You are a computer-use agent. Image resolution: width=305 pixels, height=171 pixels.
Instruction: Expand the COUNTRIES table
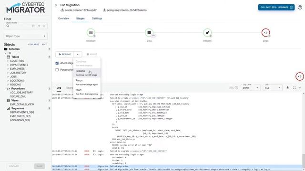tap(8, 61)
